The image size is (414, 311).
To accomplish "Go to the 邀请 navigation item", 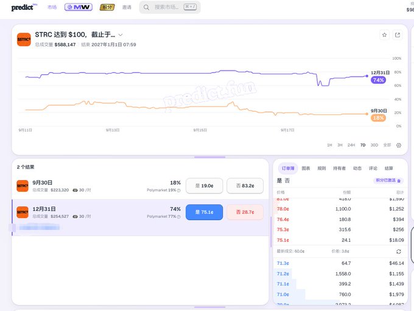I will (127, 7).
